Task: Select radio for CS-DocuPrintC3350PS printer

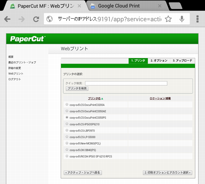Action: coord(67,117)
